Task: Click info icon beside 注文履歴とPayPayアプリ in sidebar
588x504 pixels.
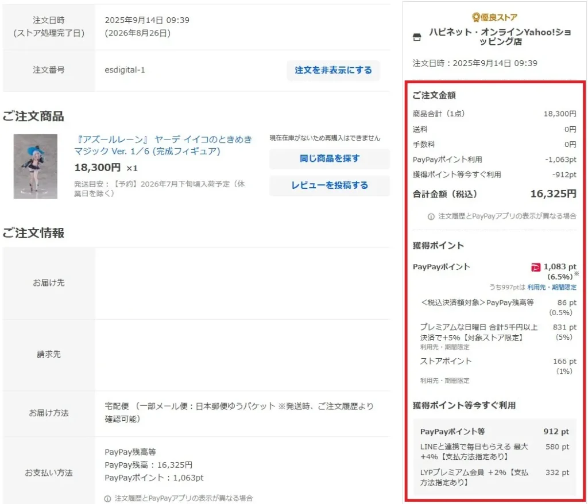Action: tap(431, 216)
